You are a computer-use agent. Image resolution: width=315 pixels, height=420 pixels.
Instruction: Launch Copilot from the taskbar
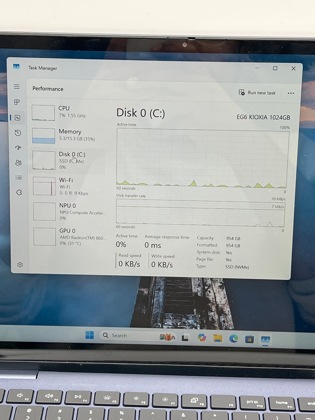(x=202, y=338)
